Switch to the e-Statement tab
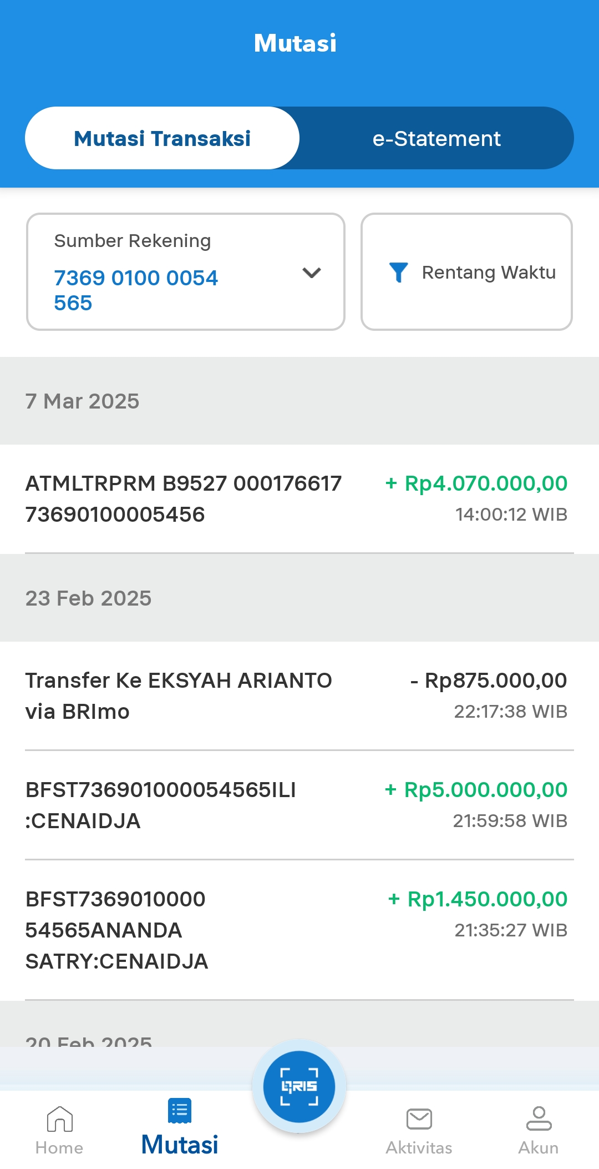The width and height of the screenshot is (599, 1169). tap(436, 138)
